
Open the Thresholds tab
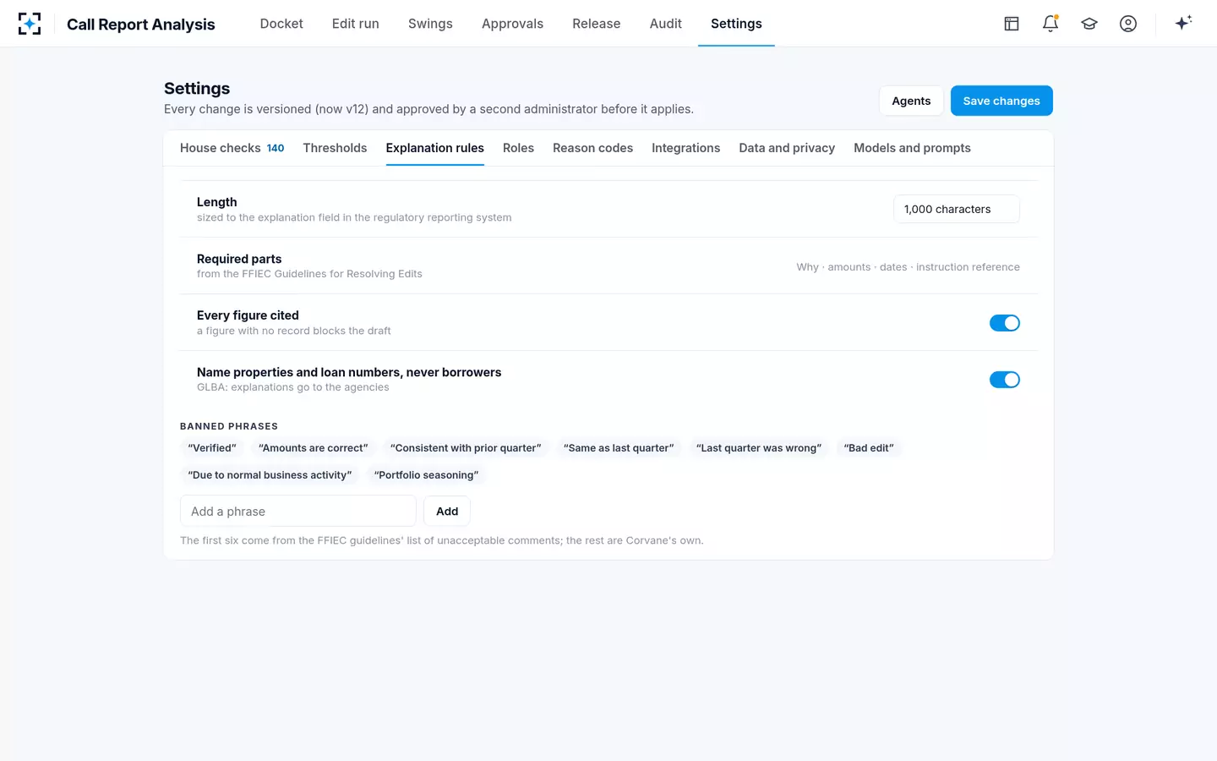335,148
